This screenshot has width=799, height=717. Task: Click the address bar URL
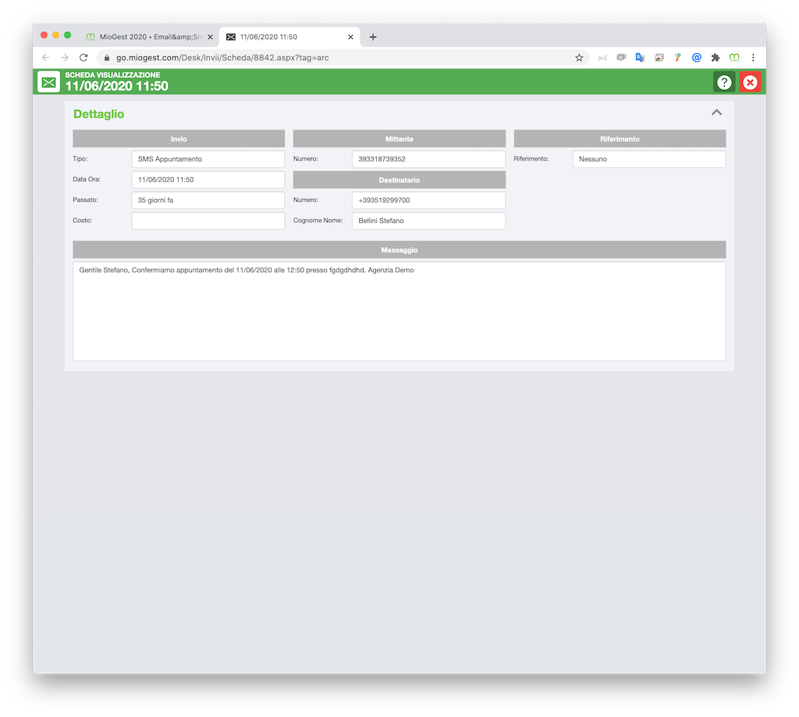pos(222,58)
